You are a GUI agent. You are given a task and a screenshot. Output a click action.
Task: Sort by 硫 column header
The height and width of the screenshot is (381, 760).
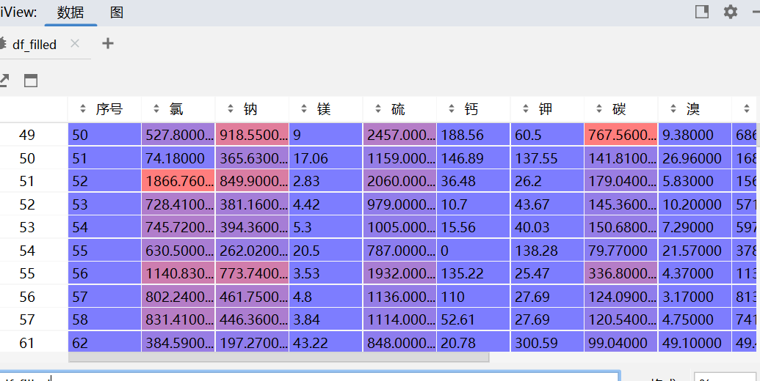pos(399,109)
